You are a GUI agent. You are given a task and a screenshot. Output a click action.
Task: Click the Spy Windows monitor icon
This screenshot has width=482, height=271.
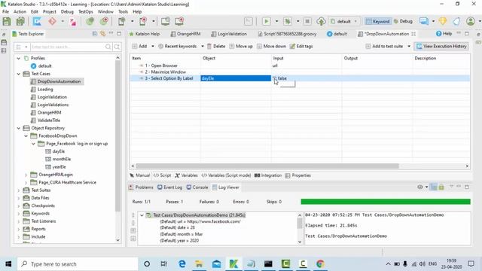tap(166, 21)
